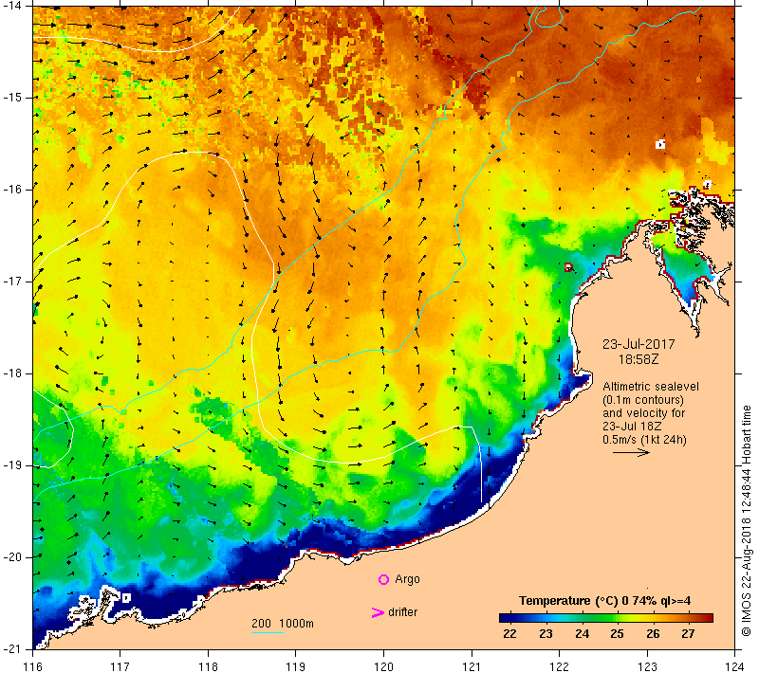Click the 'Argo' legend label
Image resolution: width=759 pixels, height=673 pixels.
407,579
